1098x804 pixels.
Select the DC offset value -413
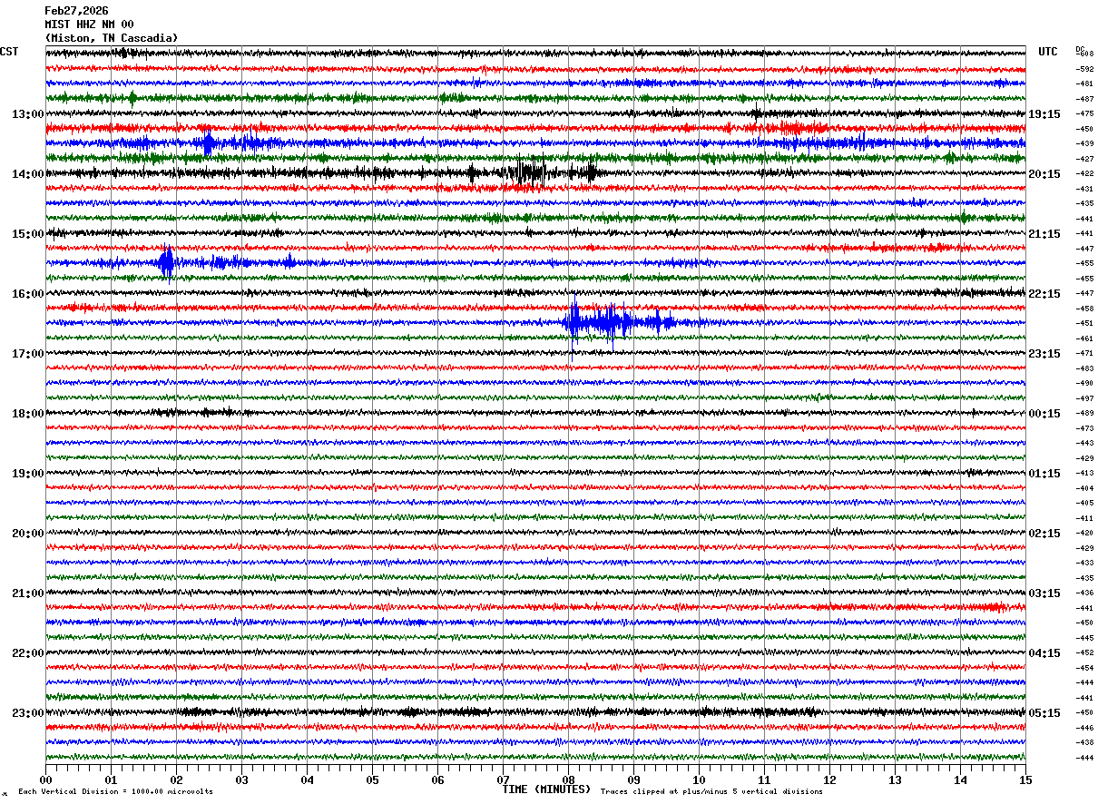tap(1084, 473)
